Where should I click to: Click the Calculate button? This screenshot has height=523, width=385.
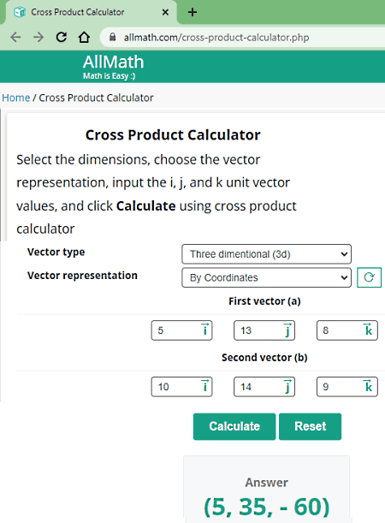234,426
